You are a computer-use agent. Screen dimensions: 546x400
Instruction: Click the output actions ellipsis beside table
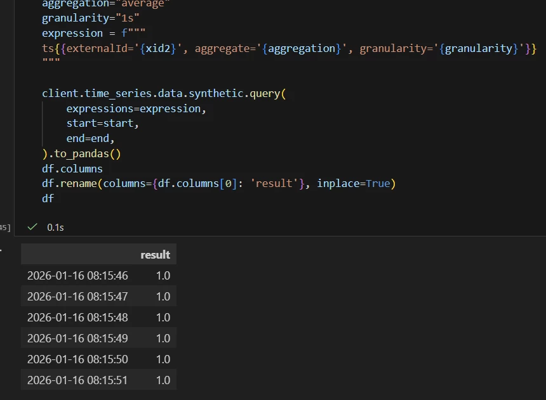[x=1, y=249]
